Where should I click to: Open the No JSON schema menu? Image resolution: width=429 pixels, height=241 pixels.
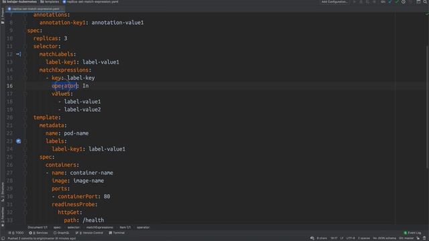[x=384, y=238]
